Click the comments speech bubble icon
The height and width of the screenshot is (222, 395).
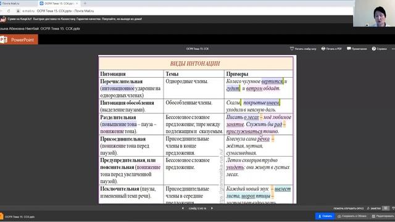(349, 49)
